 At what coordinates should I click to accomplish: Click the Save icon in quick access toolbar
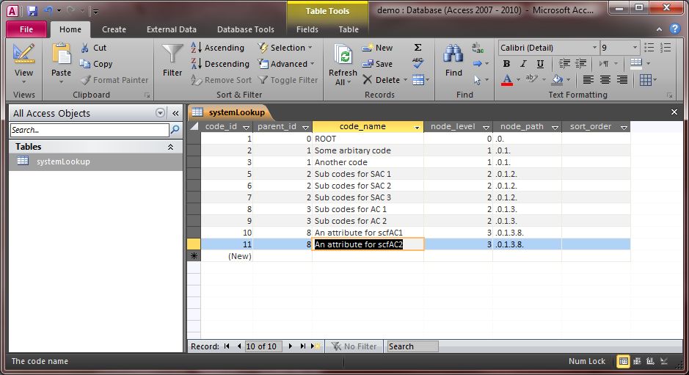coord(32,10)
